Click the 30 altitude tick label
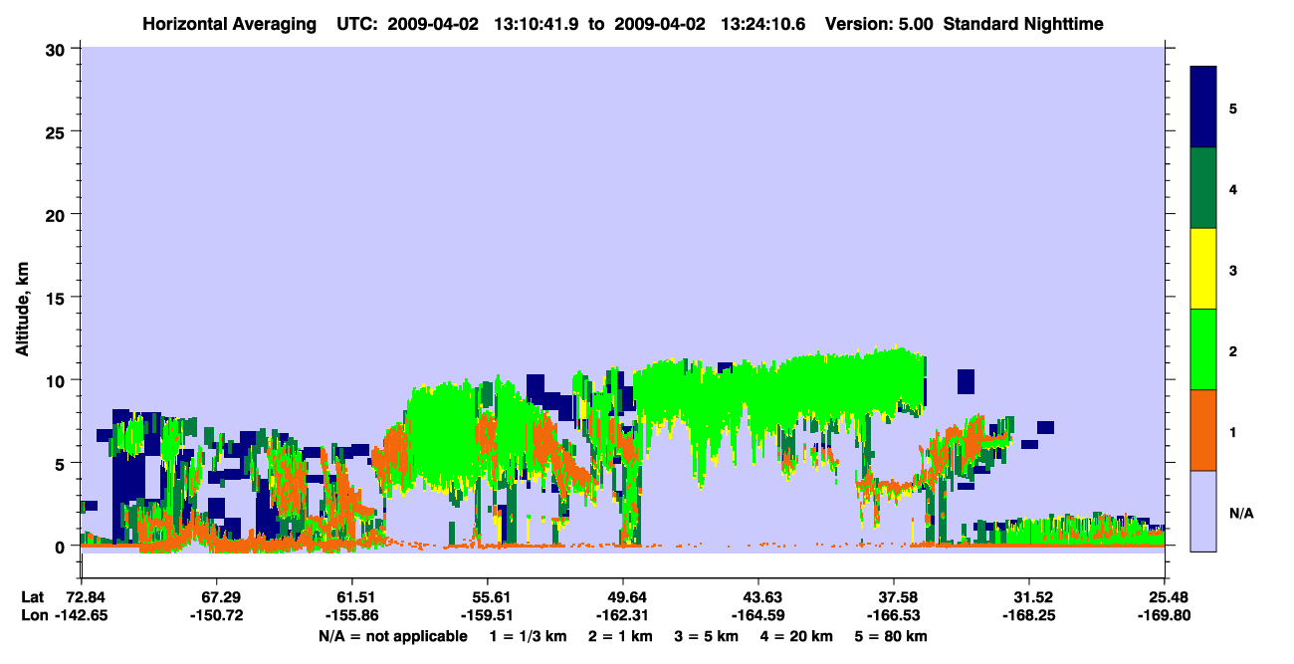This screenshot has width=1294, height=664. [59, 49]
